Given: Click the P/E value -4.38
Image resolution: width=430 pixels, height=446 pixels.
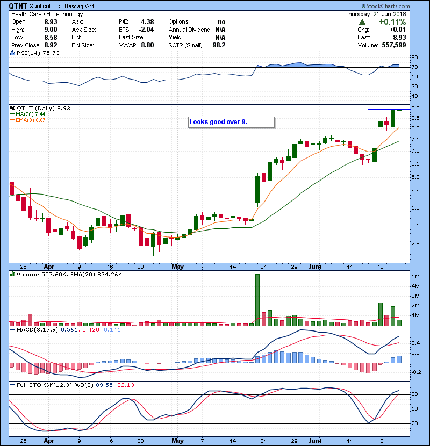Looking at the screenshot, I should click(x=147, y=22).
